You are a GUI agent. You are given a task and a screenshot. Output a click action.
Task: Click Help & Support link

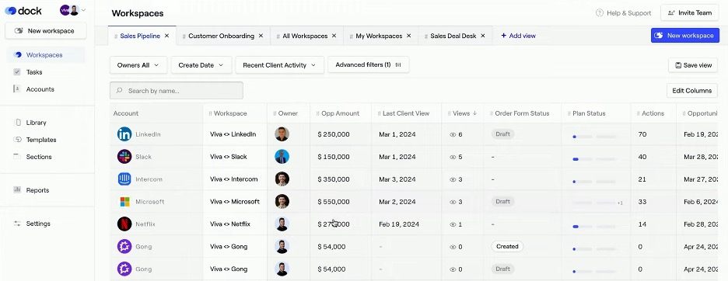click(x=624, y=13)
